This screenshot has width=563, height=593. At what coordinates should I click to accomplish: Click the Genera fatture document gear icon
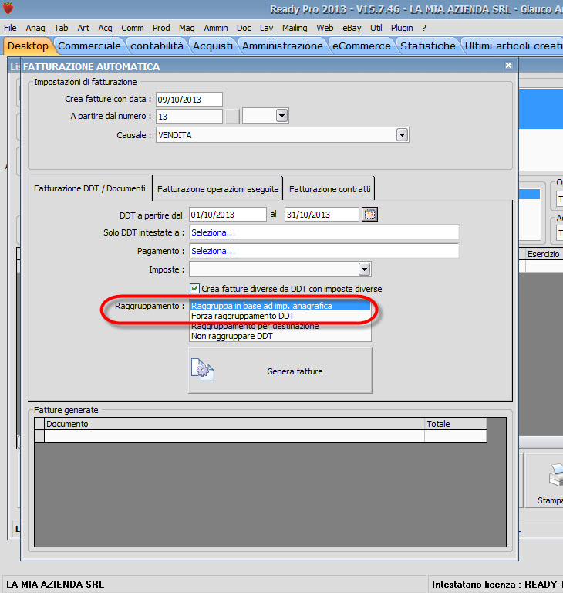click(x=203, y=370)
